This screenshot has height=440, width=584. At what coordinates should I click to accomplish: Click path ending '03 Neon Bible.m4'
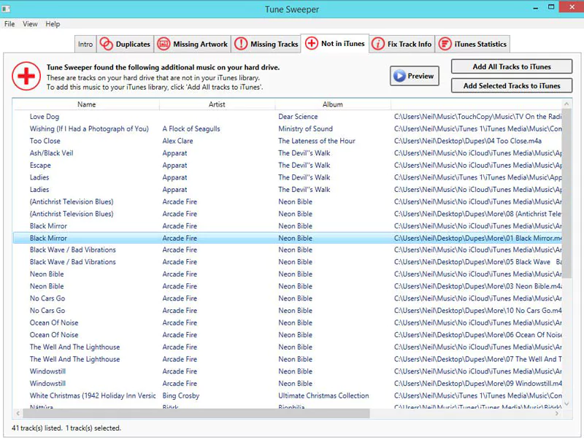478,286
